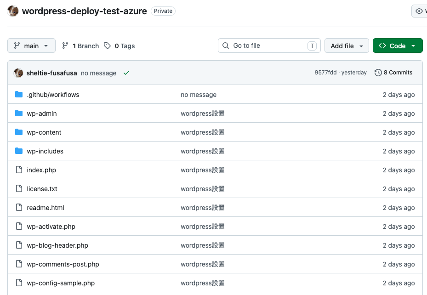Open the wordpress設置 commit on license.txt row

203,189
